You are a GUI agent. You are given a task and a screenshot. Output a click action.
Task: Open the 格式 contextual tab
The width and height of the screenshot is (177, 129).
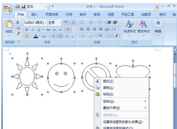click(x=162, y=14)
